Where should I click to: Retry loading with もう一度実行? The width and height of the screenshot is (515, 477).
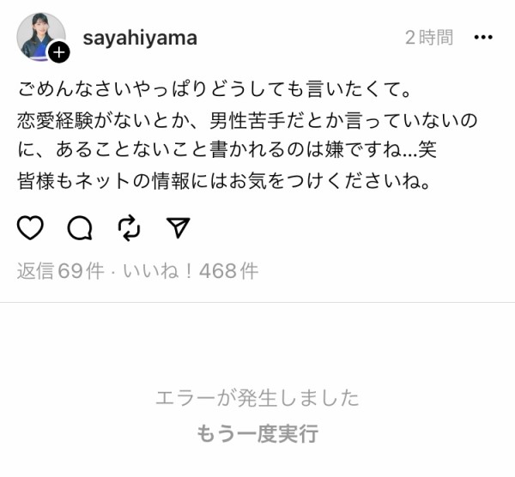point(257,433)
